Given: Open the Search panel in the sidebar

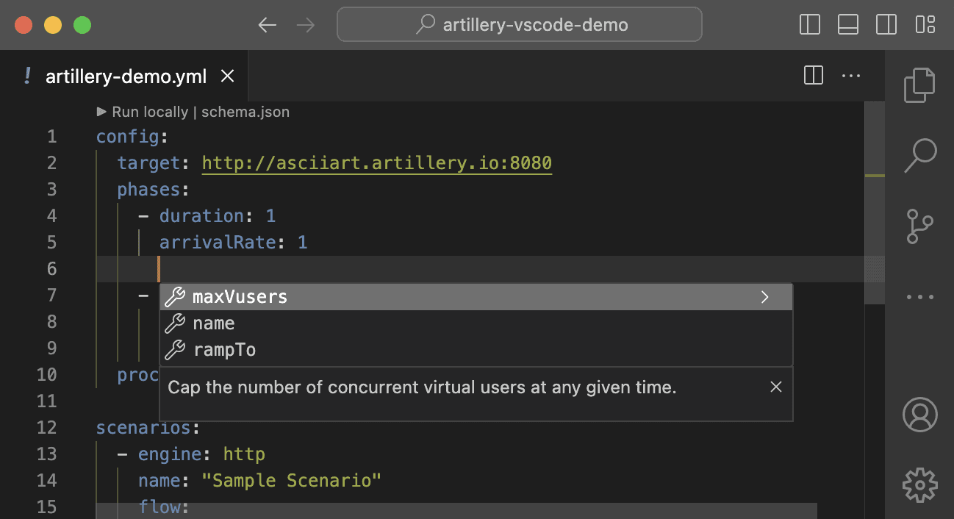Looking at the screenshot, I should tap(919, 157).
